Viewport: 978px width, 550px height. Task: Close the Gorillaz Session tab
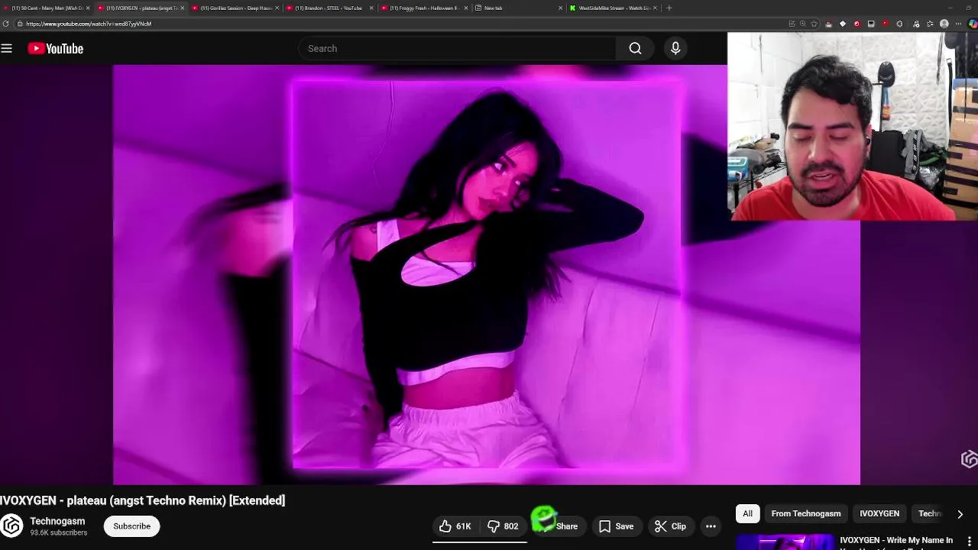point(277,8)
